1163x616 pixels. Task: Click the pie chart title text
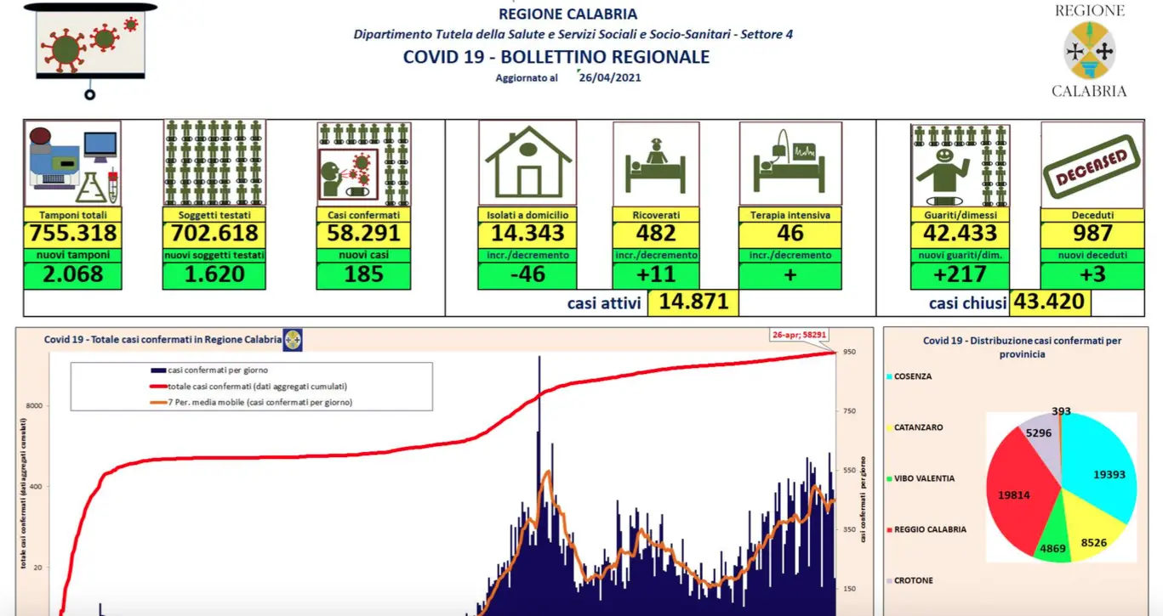[x=1022, y=347]
